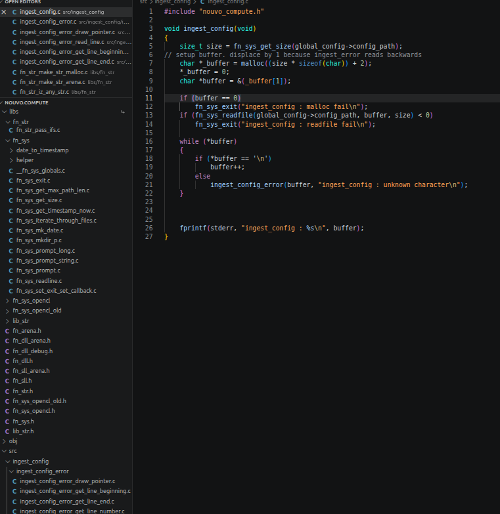Expand the helper folder
This screenshot has height=514, width=500.
tap(11, 160)
